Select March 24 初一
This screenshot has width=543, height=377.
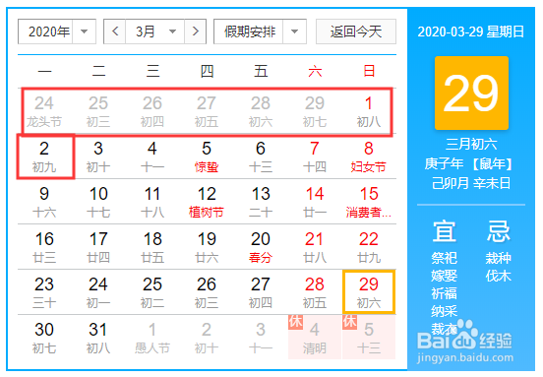tap(98, 292)
